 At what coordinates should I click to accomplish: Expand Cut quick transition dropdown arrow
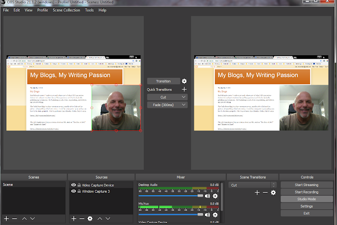point(184,97)
